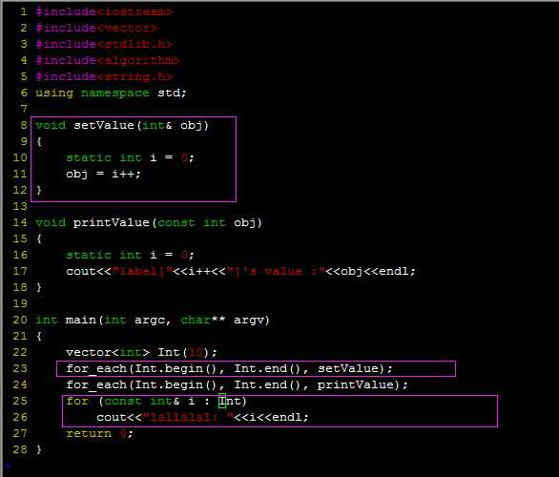The width and height of the screenshot is (559, 477).
Task: Click 'for_each' on line 24
Action: [96, 385]
